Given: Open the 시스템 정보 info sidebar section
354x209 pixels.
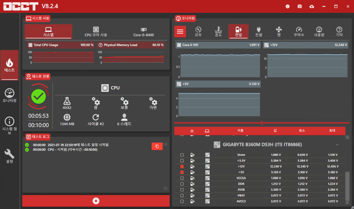Looking at the screenshot, I should point(10,125).
